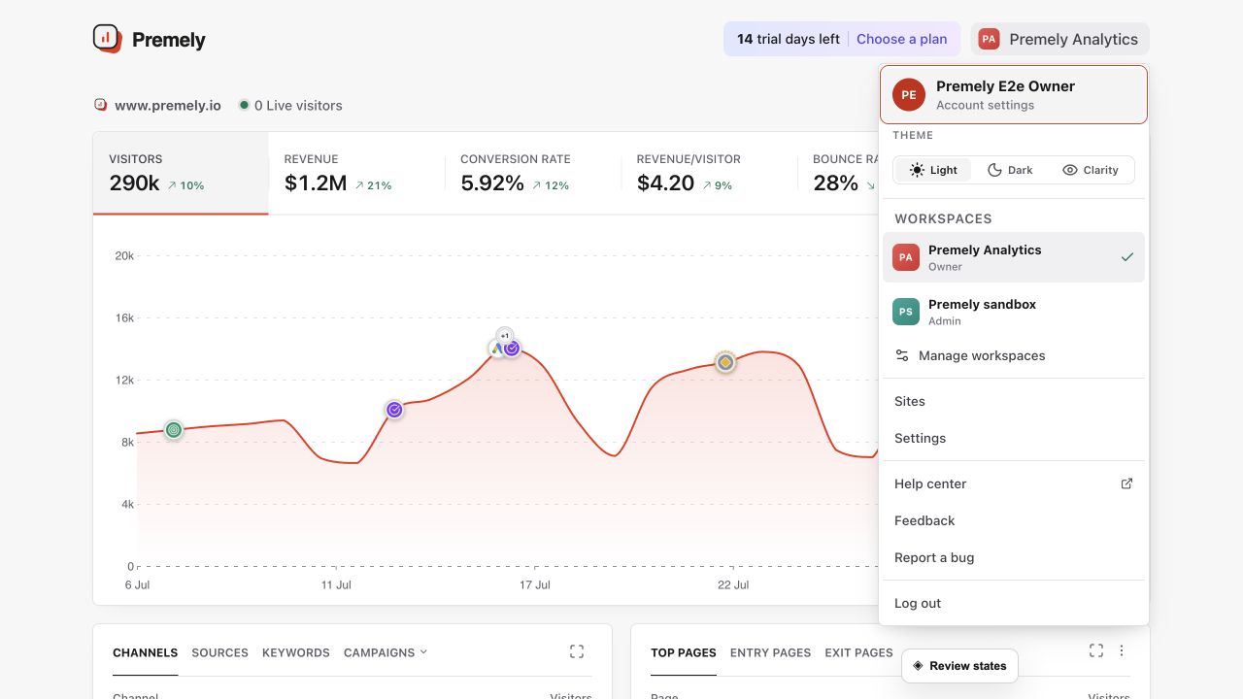Open the Exit Pages tab
Image resolution: width=1243 pixels, height=699 pixels.
coord(858,652)
